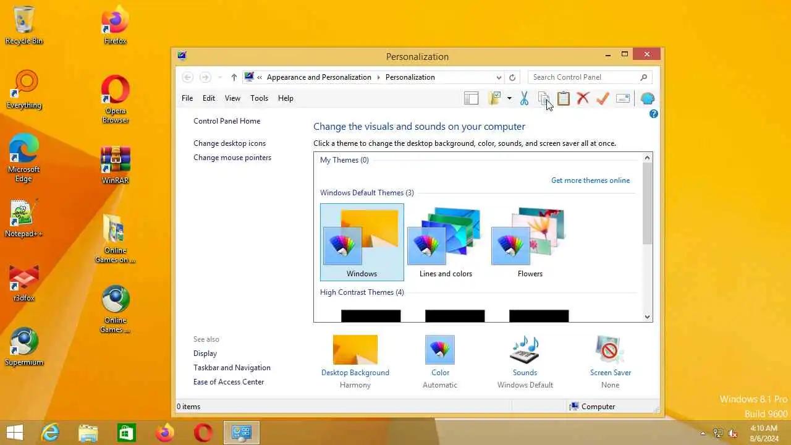Open Control Panel Home link
Image resolution: width=791 pixels, height=445 pixels.
coord(227,121)
